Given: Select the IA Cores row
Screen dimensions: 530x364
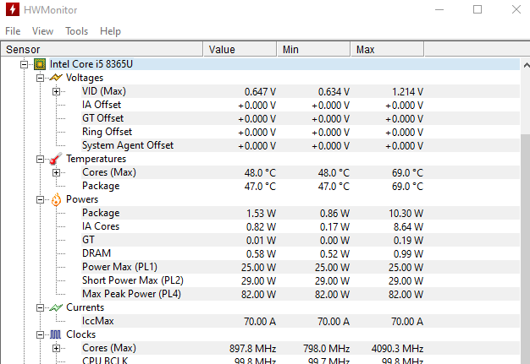Looking at the screenshot, I should (x=301, y=226).
